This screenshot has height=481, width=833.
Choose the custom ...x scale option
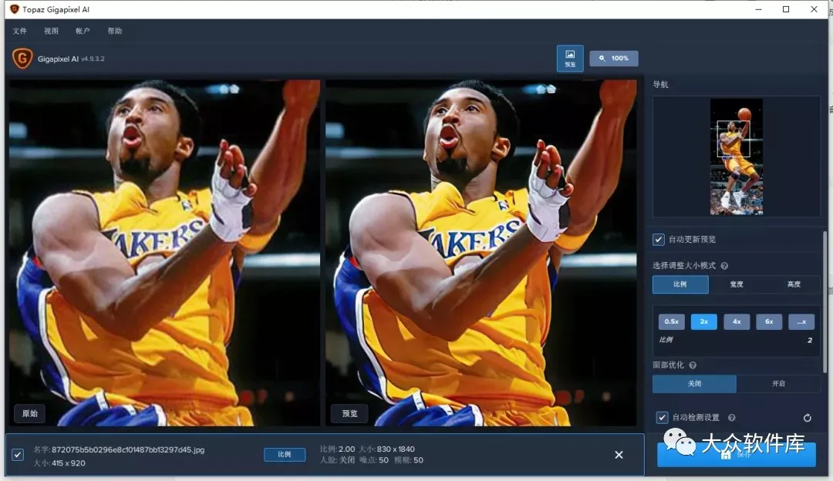tap(801, 321)
